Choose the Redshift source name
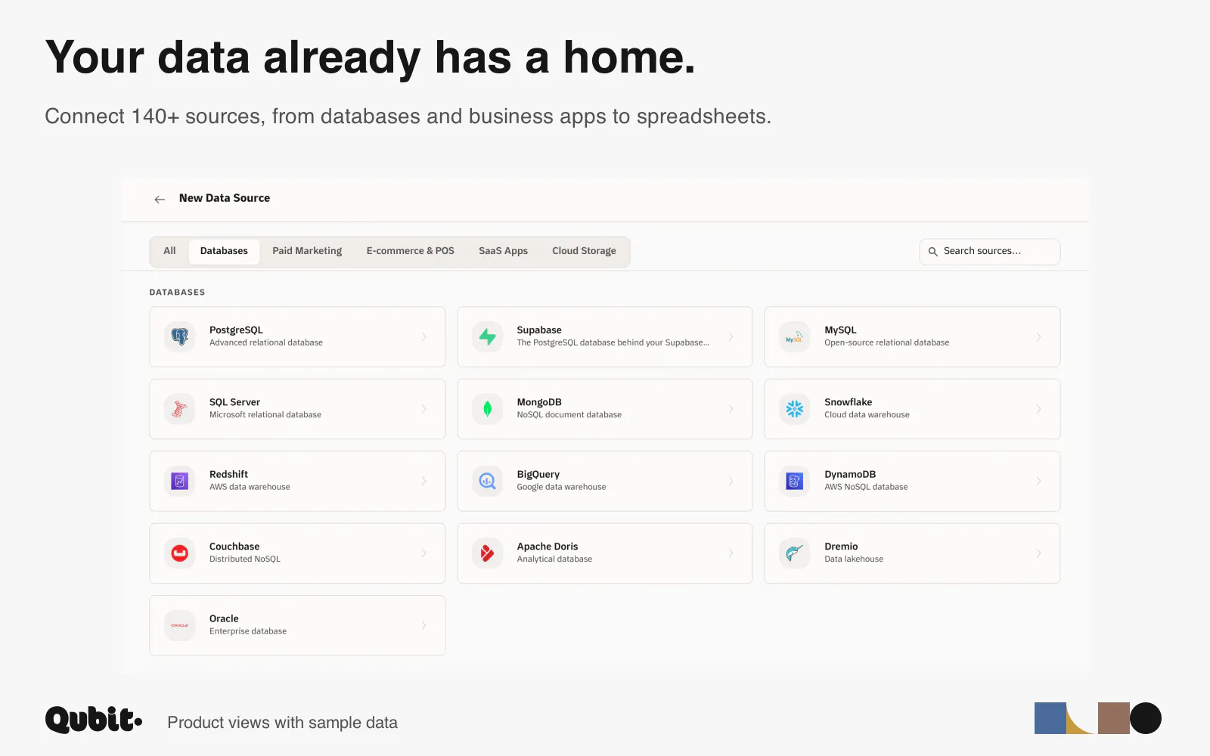Image resolution: width=1210 pixels, height=756 pixels. (228, 474)
